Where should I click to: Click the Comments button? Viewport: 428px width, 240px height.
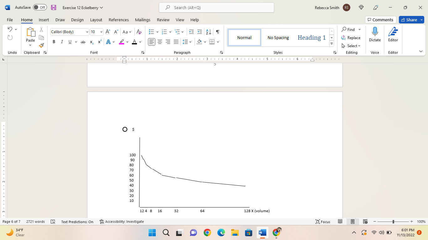(381, 20)
